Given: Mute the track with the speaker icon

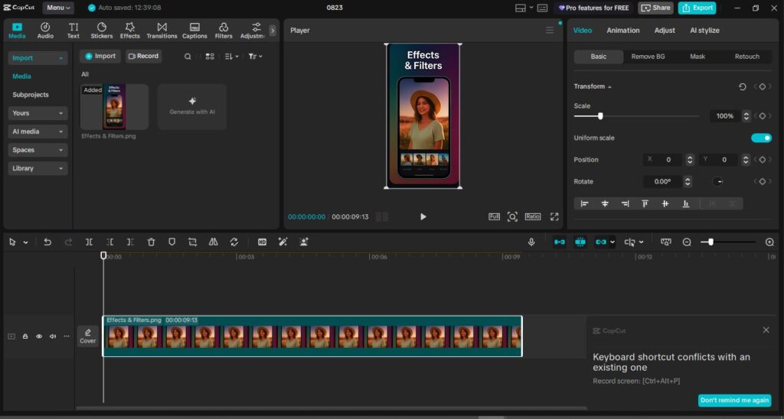Looking at the screenshot, I should [x=53, y=336].
